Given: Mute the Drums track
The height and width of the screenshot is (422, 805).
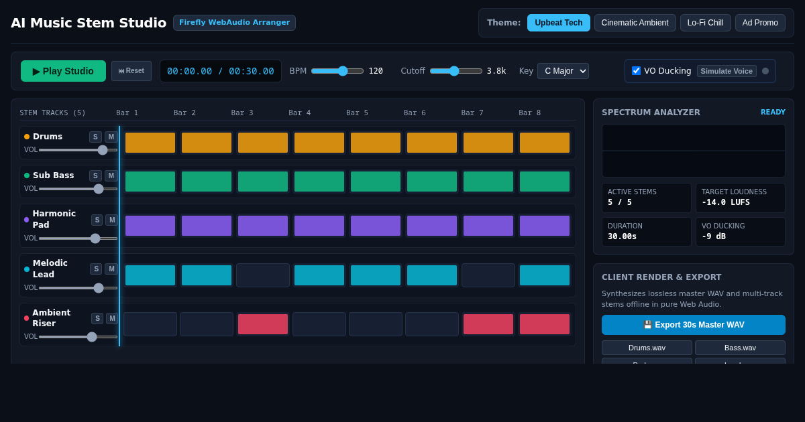Looking at the screenshot, I should point(111,137).
